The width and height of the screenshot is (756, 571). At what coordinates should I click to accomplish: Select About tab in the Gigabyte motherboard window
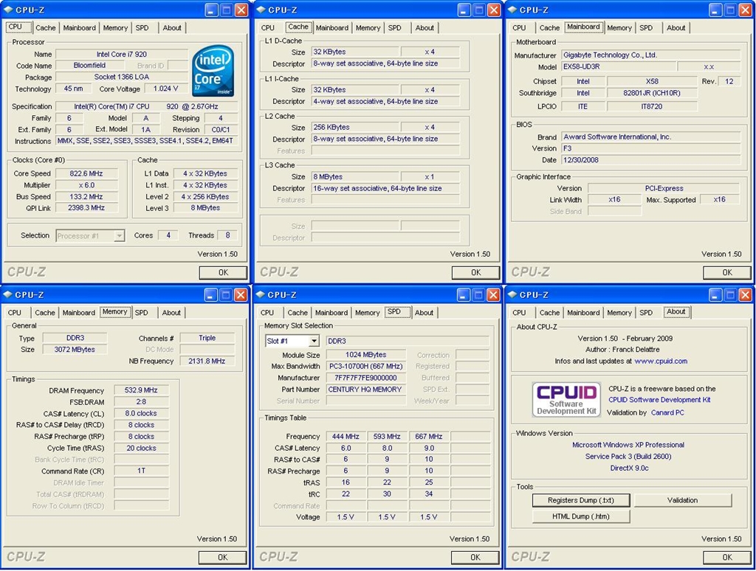tap(676, 28)
